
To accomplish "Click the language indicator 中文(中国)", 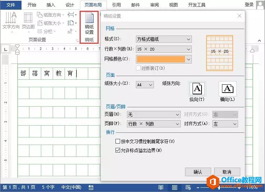I will click(71, 187).
